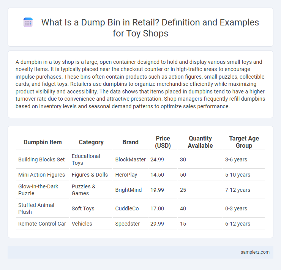Click quantity 15 in Remote Control Car row
The image size is (281, 270).
(200, 224)
